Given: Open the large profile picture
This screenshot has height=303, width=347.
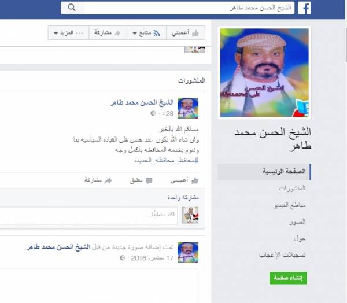Looking at the screenshot, I should tap(264, 73).
